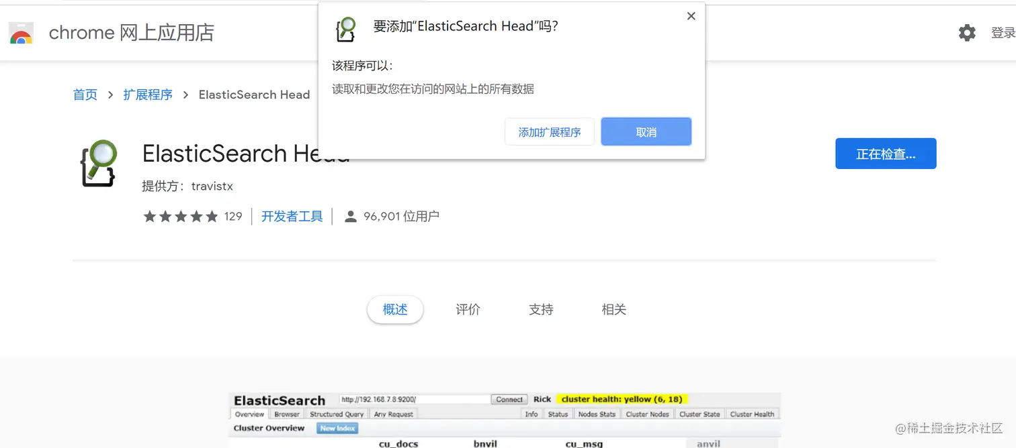Go to 首页 breadcrumb link

85,95
